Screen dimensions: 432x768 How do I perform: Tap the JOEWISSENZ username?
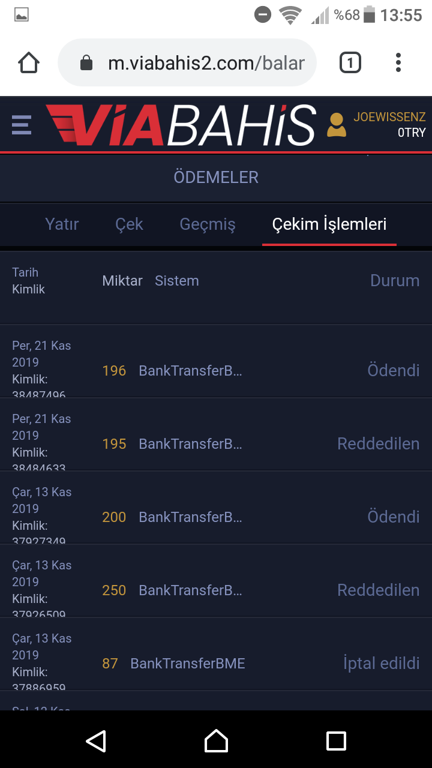[x=389, y=117]
